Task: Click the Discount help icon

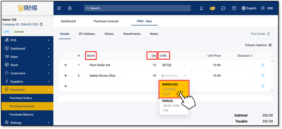Action: pyautogui.click(x=252, y=56)
